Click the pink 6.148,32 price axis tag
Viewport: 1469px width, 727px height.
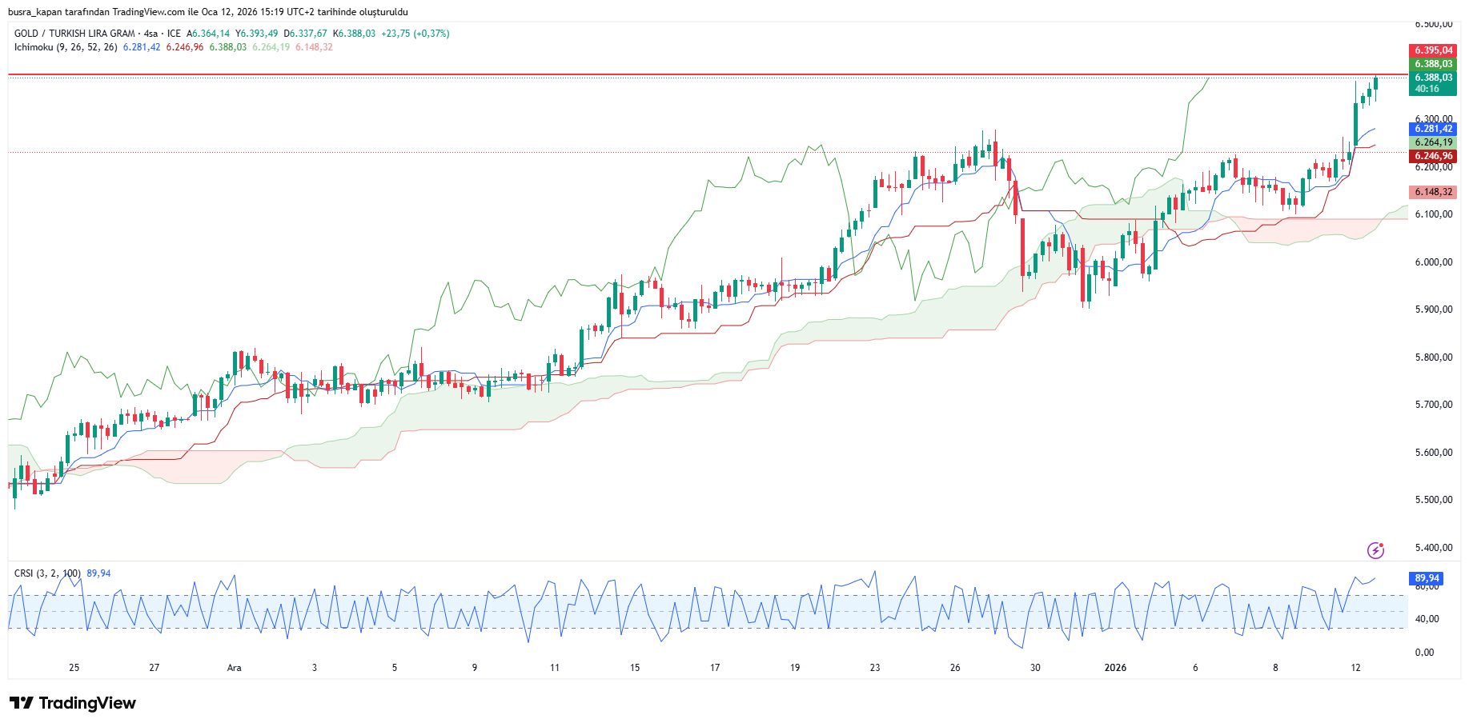[1432, 192]
